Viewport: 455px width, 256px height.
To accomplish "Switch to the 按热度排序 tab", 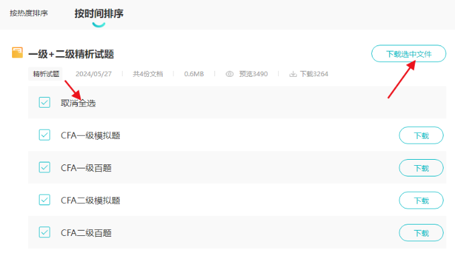I will 29,13.
